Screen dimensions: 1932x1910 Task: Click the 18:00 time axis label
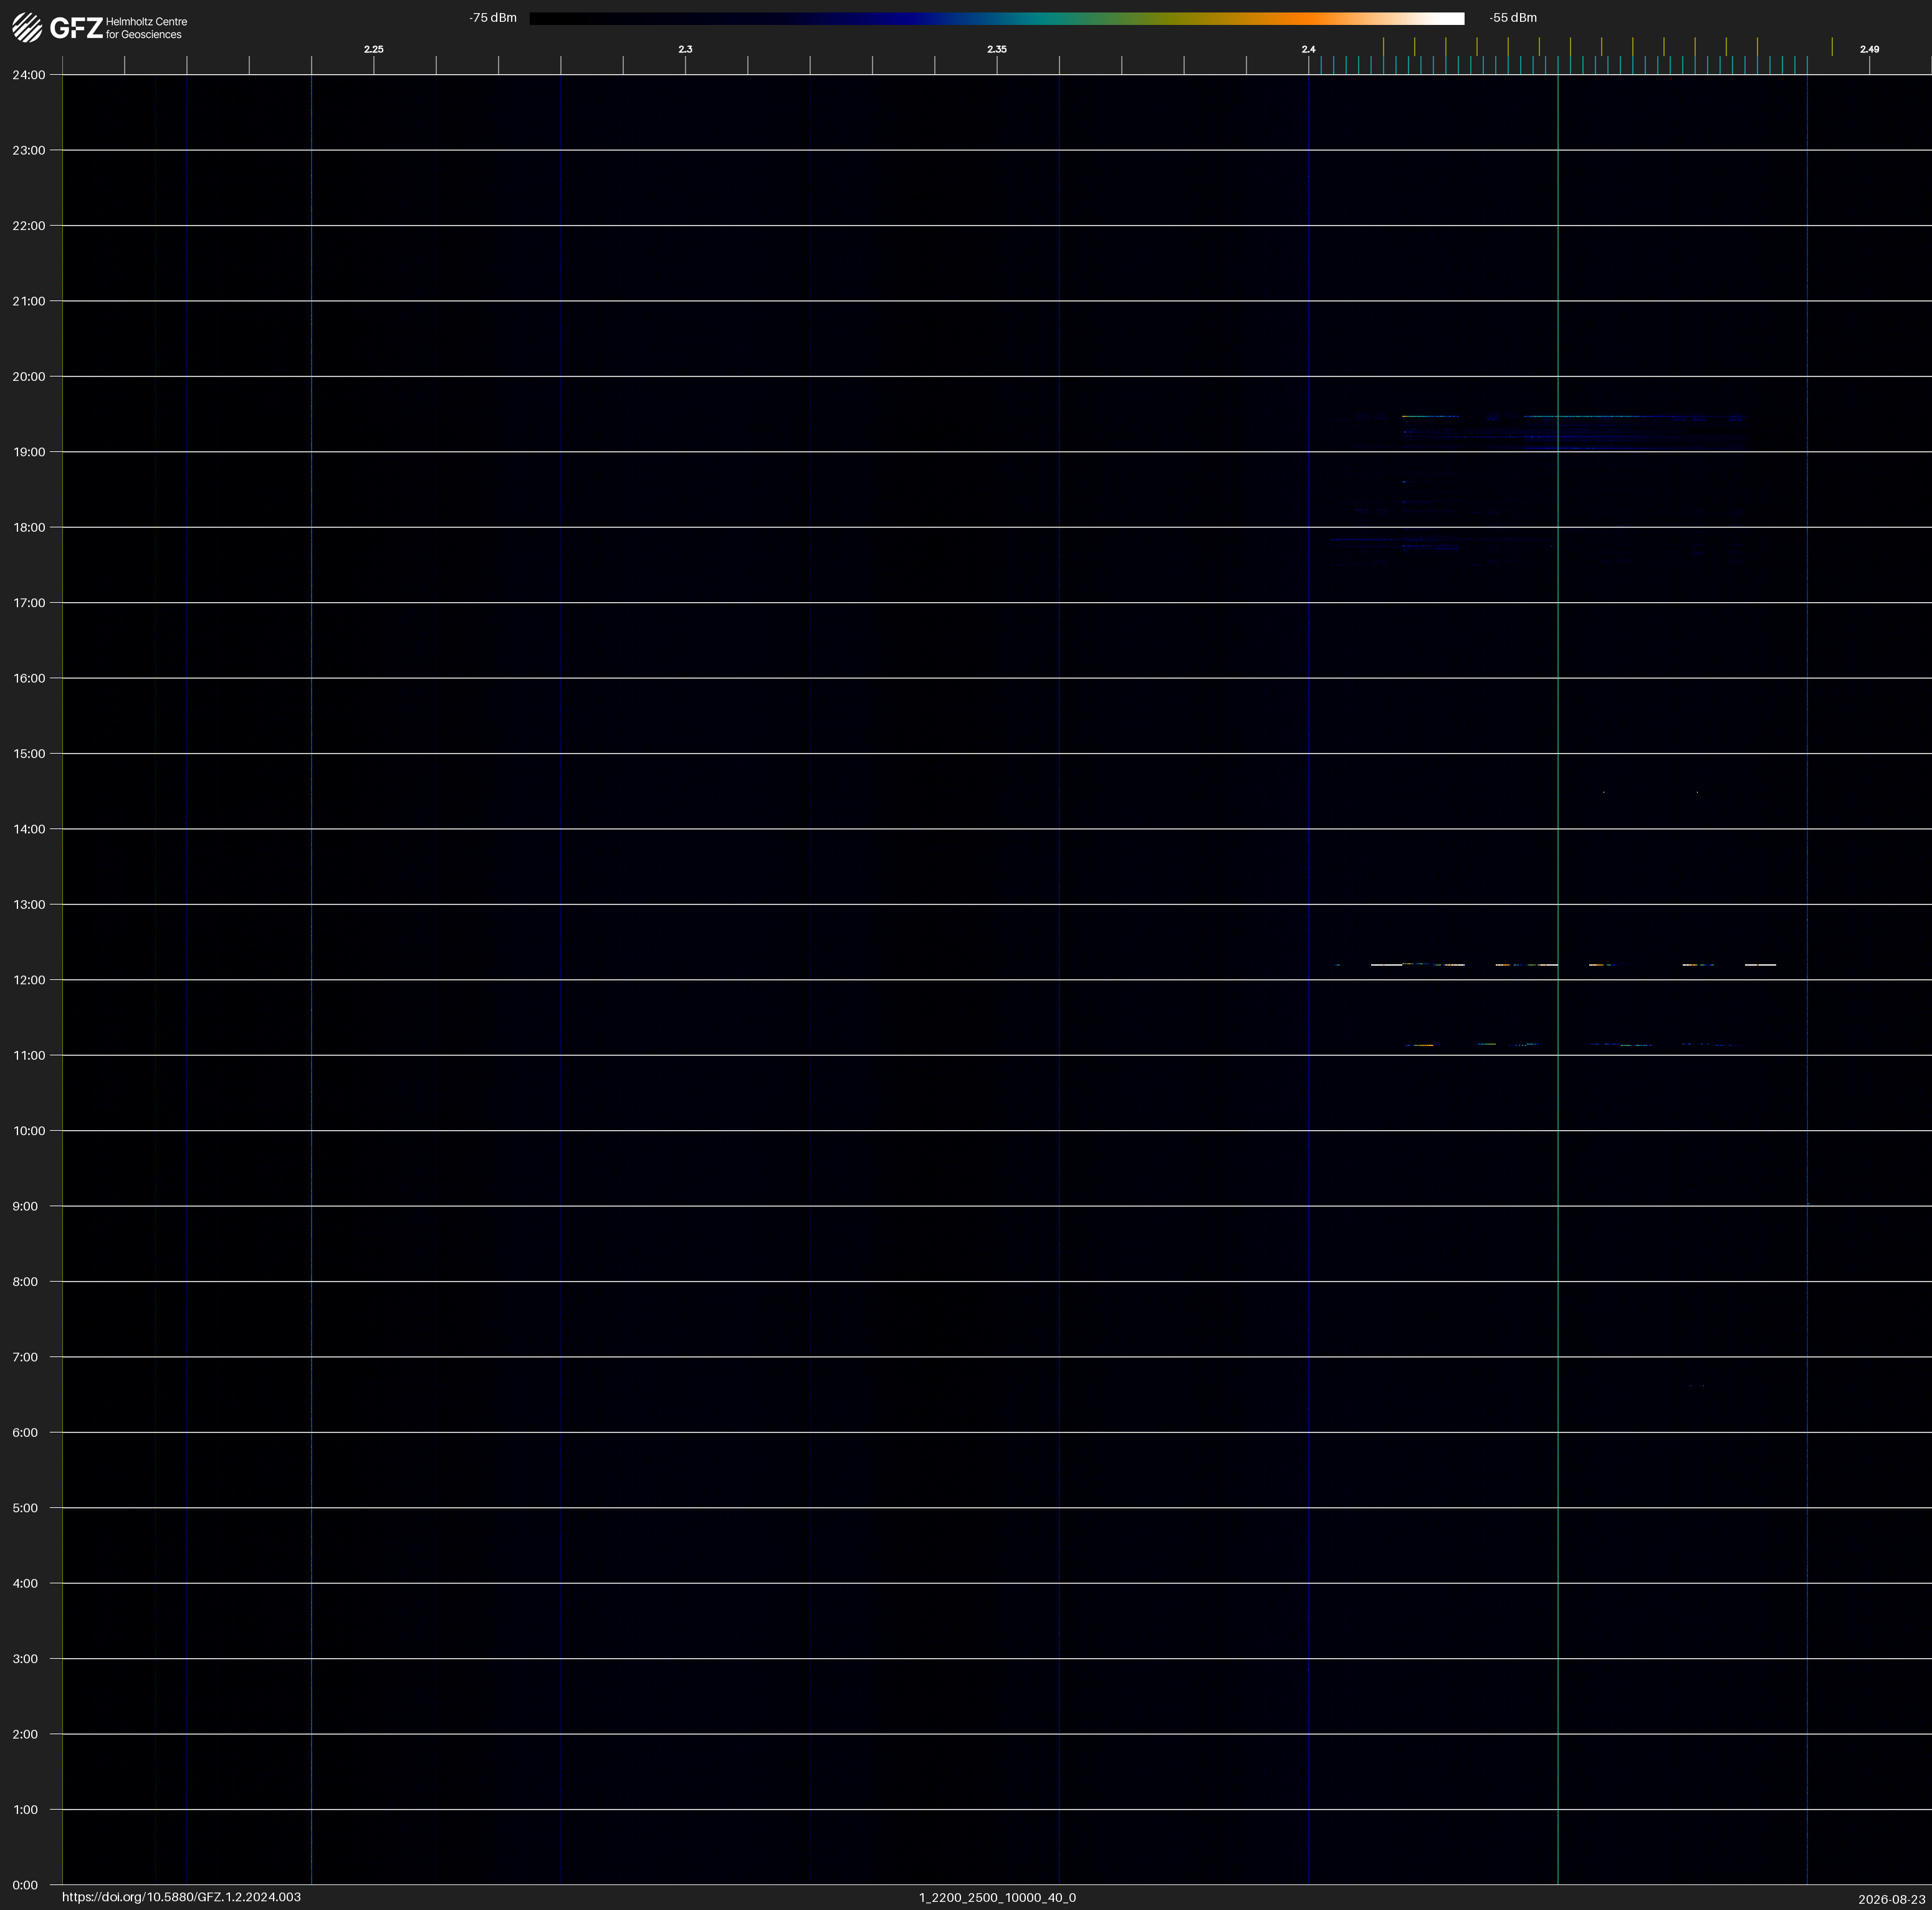[29, 528]
